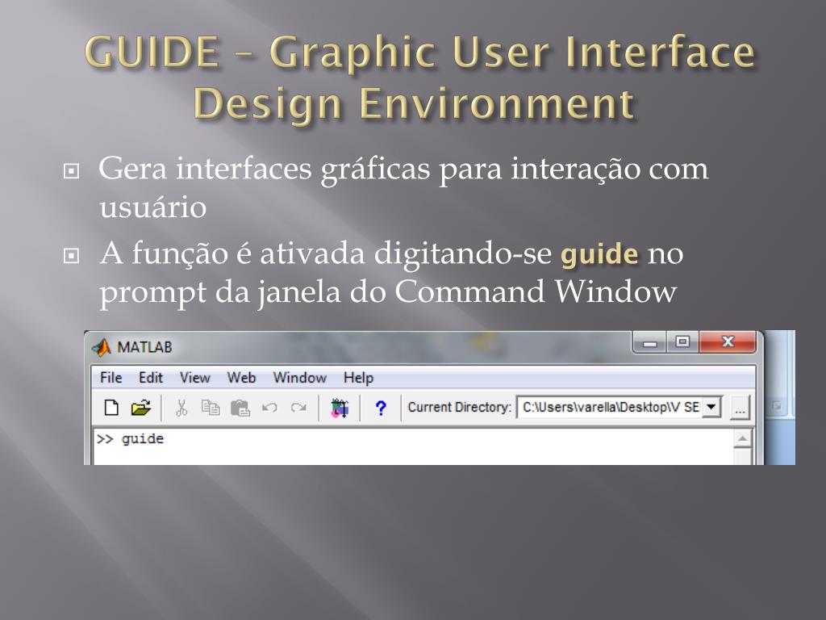Open the Window menu
Screen dimensions: 826x620
click(300, 378)
